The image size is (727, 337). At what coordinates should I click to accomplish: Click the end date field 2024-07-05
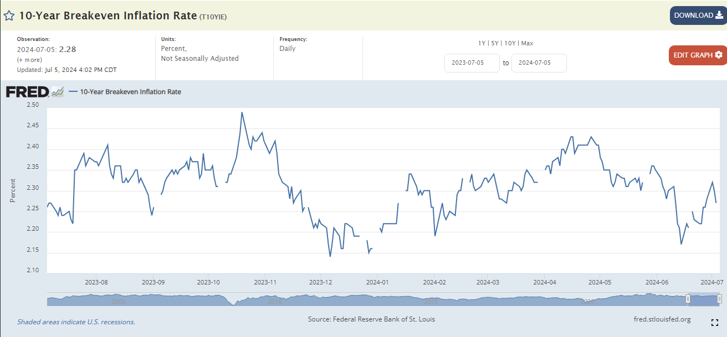pyautogui.click(x=539, y=63)
